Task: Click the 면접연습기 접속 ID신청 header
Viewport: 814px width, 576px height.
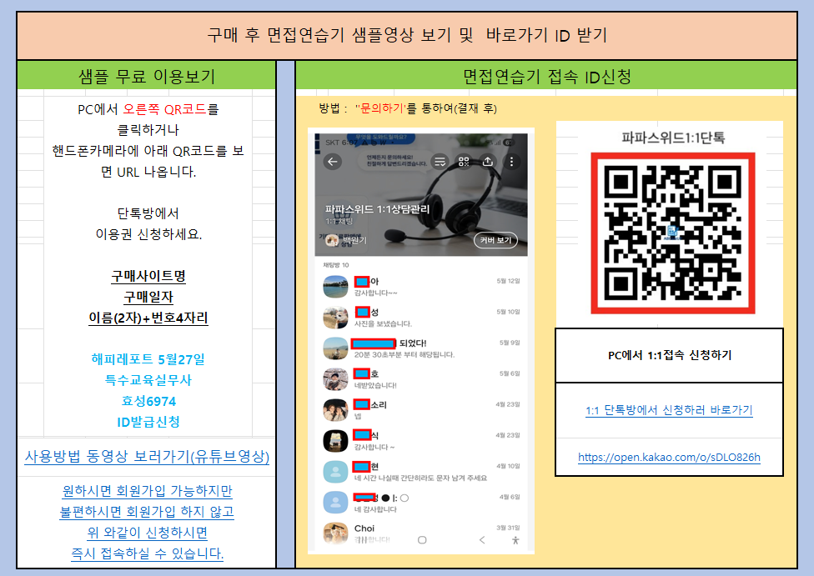Action: pos(546,77)
